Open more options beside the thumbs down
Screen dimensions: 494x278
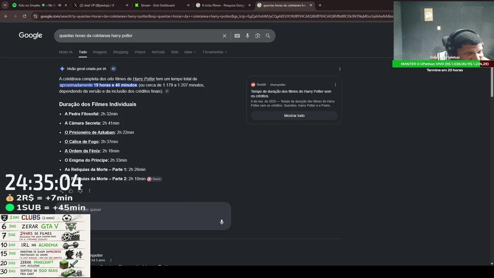(90, 191)
